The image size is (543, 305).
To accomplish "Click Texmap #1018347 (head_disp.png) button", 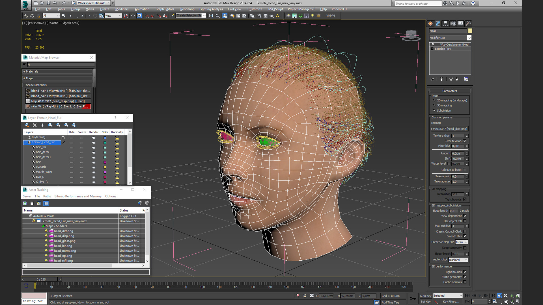I will [x=449, y=129].
